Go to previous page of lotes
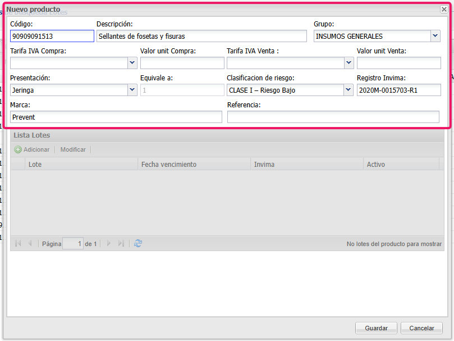The image size is (454, 341). pyautogui.click(x=30, y=244)
